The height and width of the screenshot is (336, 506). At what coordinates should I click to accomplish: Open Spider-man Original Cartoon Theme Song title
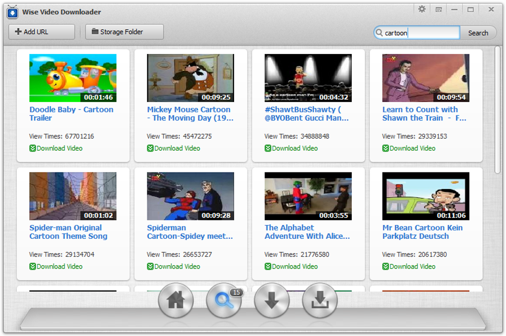pyautogui.click(x=68, y=232)
